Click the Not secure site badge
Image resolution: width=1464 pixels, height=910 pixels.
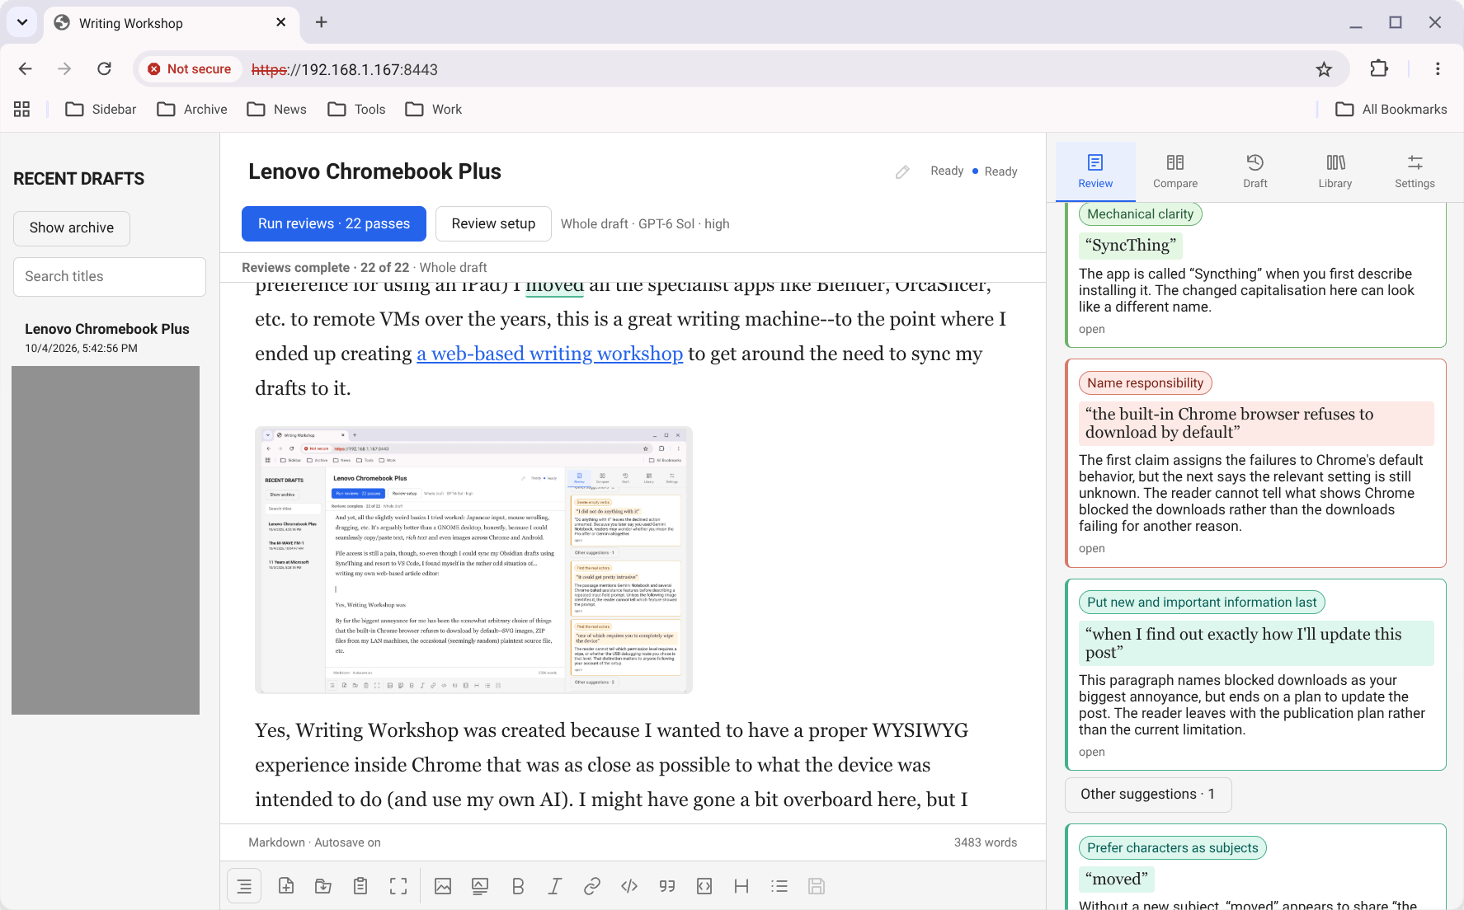tap(191, 69)
